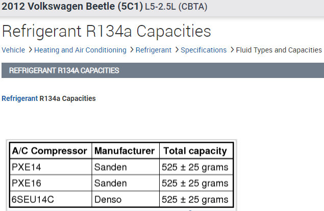Click chevron right after Vehicle breadcrumb
The width and height of the screenshot is (324, 211).
[x=30, y=50]
